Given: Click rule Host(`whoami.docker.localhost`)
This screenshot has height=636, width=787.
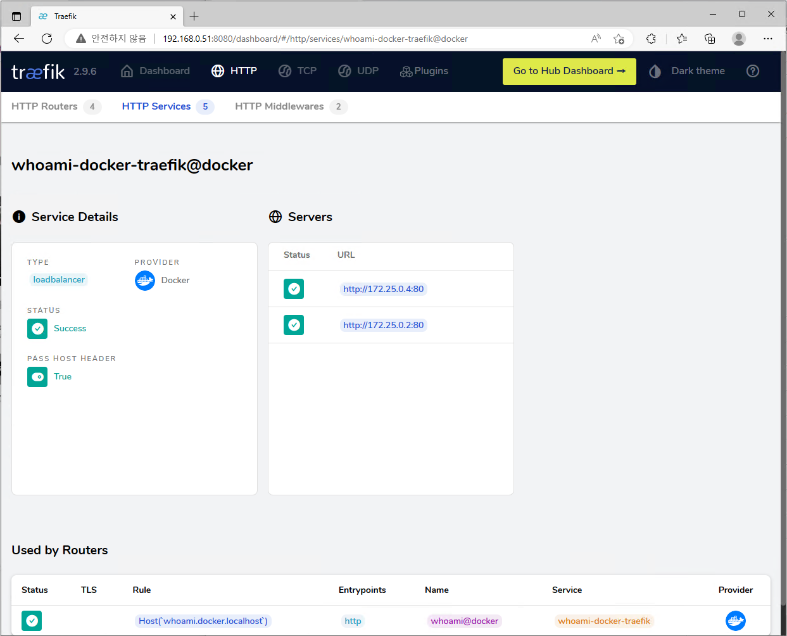Looking at the screenshot, I should click(x=203, y=621).
